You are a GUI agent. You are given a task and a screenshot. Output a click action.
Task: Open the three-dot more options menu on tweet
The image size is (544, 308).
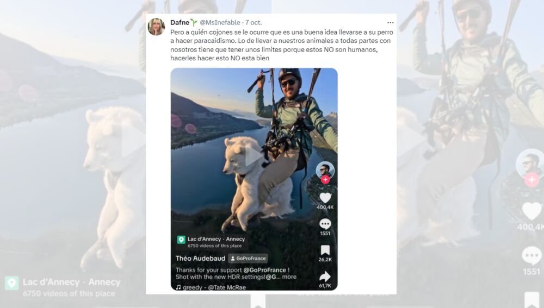click(390, 22)
